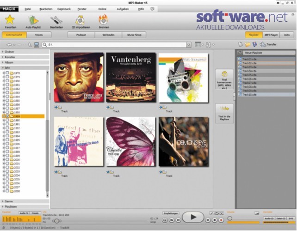Click the Empfehlungen button

pyautogui.click(x=171, y=213)
